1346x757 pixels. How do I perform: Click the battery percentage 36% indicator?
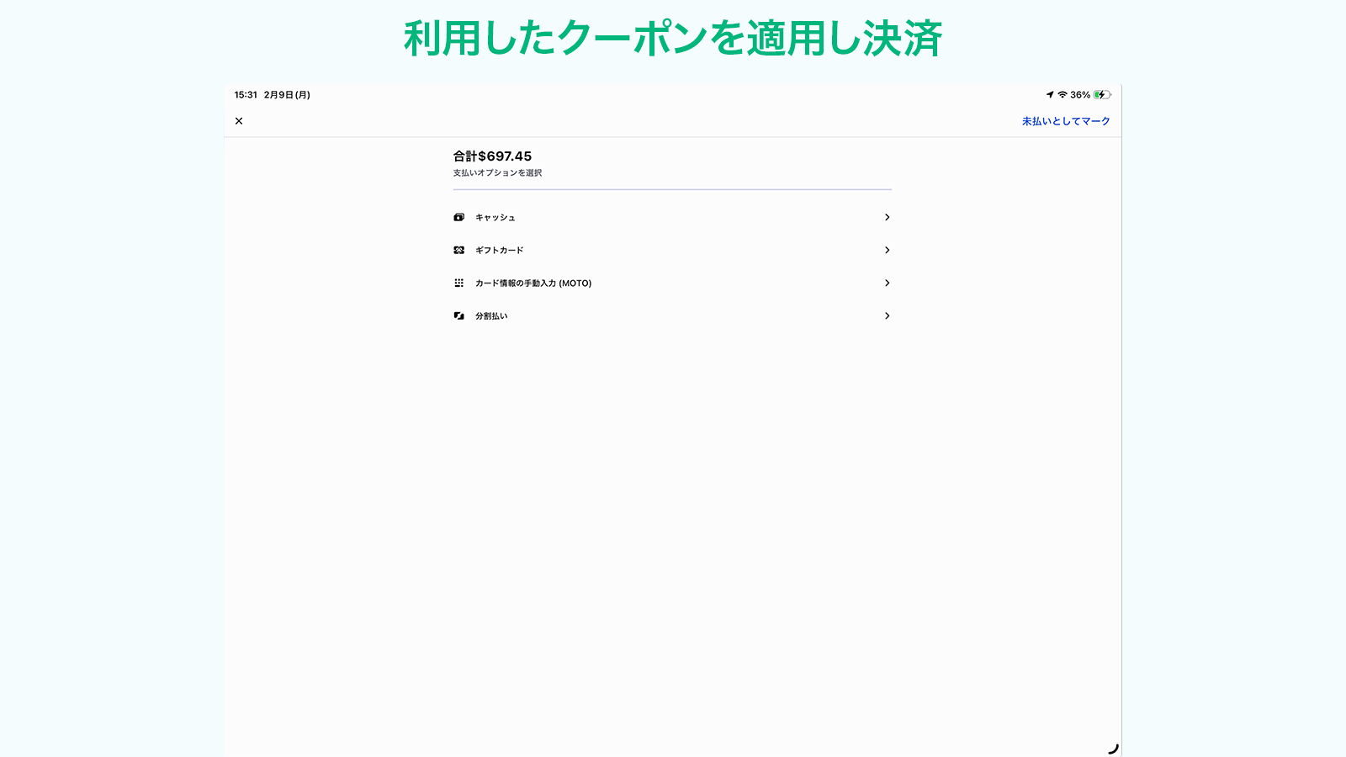pos(1080,94)
